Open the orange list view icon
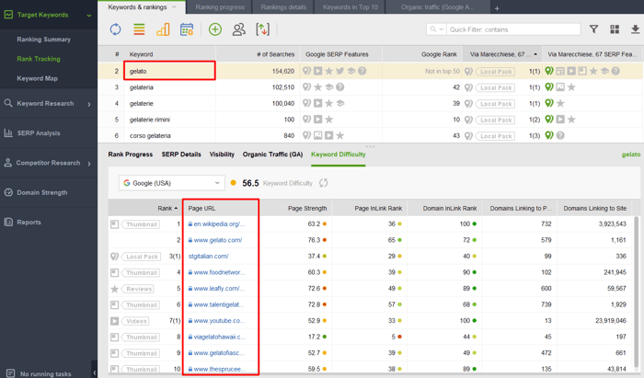Viewport: 644px width, 378px height. (x=139, y=29)
